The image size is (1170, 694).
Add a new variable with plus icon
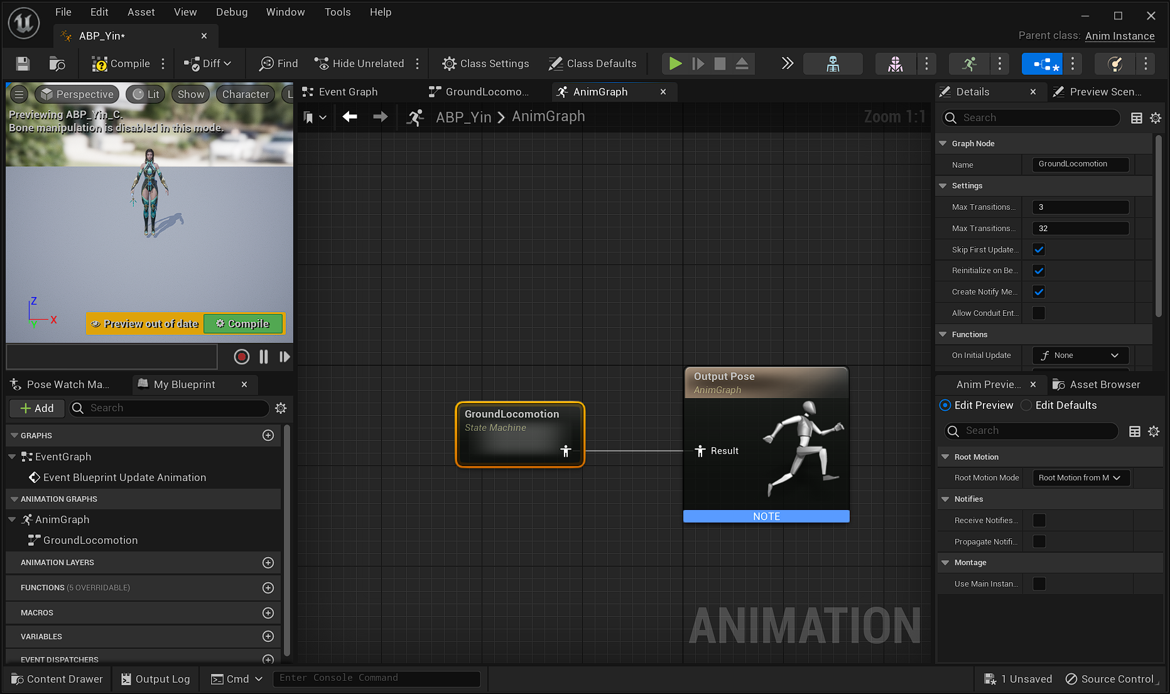click(x=268, y=636)
